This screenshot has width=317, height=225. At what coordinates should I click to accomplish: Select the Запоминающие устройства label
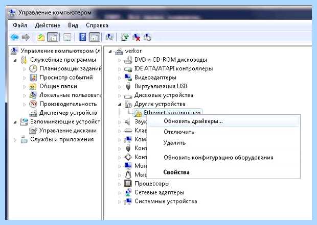65,121
